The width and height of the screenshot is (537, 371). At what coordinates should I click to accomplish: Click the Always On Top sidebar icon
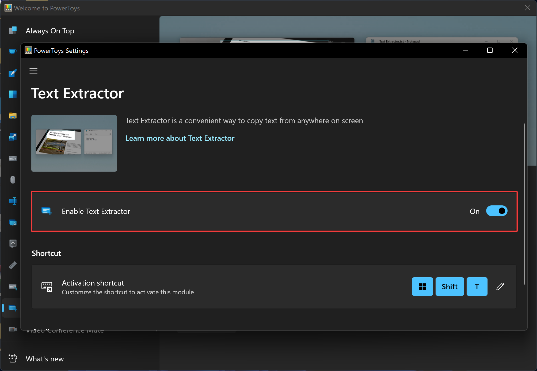[13, 30]
